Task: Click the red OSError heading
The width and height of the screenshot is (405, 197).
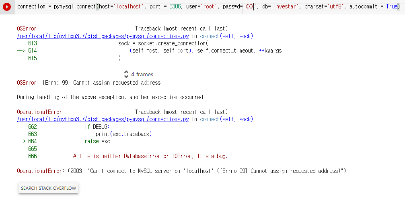Action: [x=27, y=28]
